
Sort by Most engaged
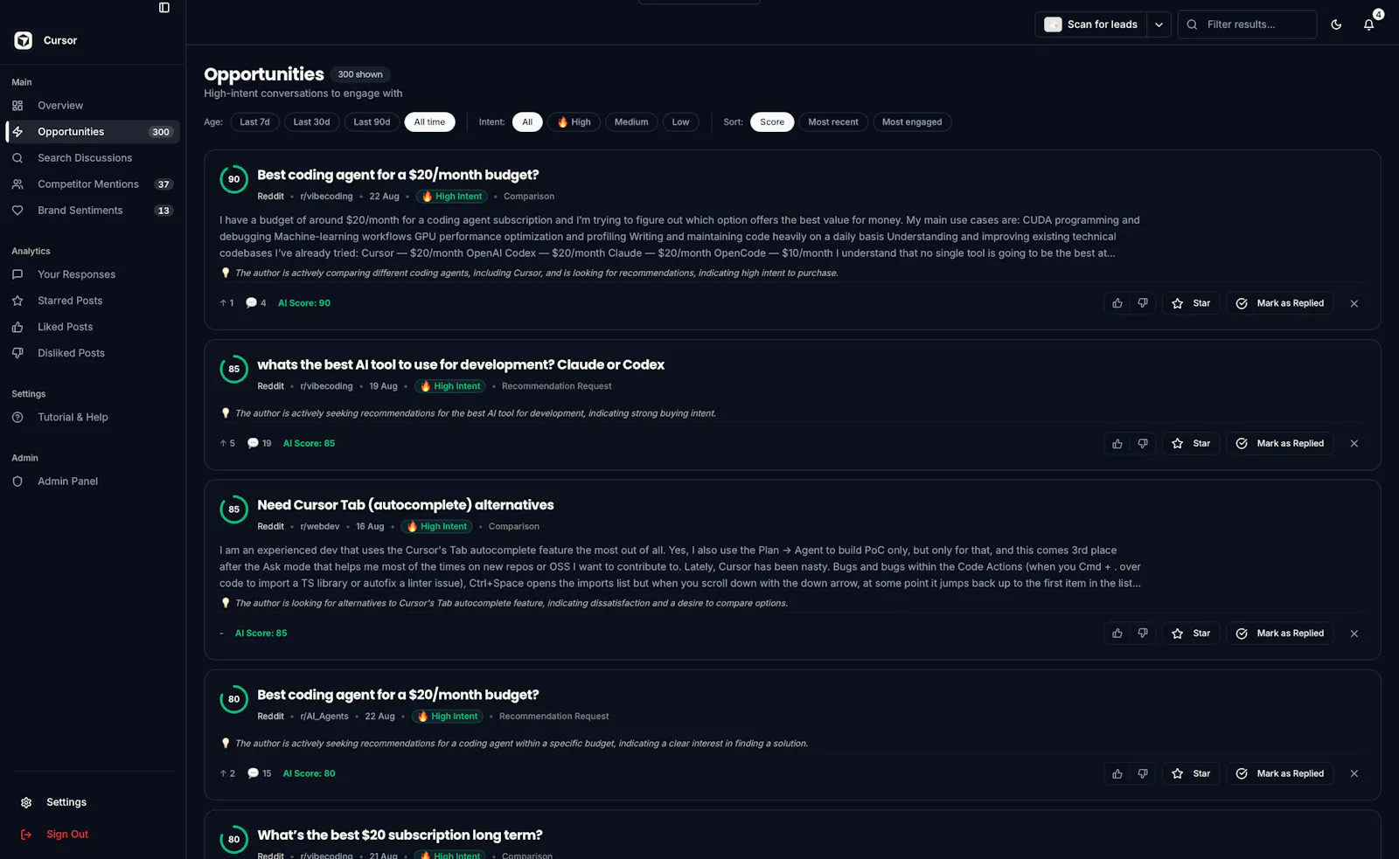pyautogui.click(x=912, y=122)
